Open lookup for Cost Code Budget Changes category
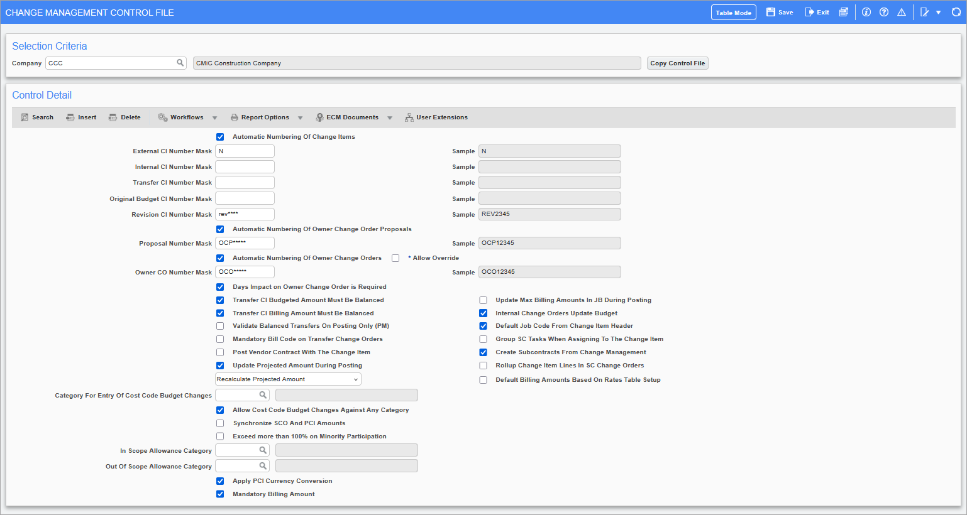Viewport: 967px width, 515px height. [263, 395]
